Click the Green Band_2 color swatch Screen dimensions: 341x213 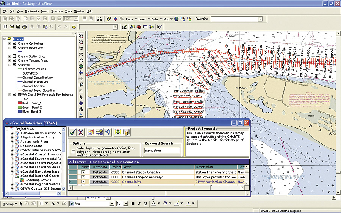click(x=20, y=107)
